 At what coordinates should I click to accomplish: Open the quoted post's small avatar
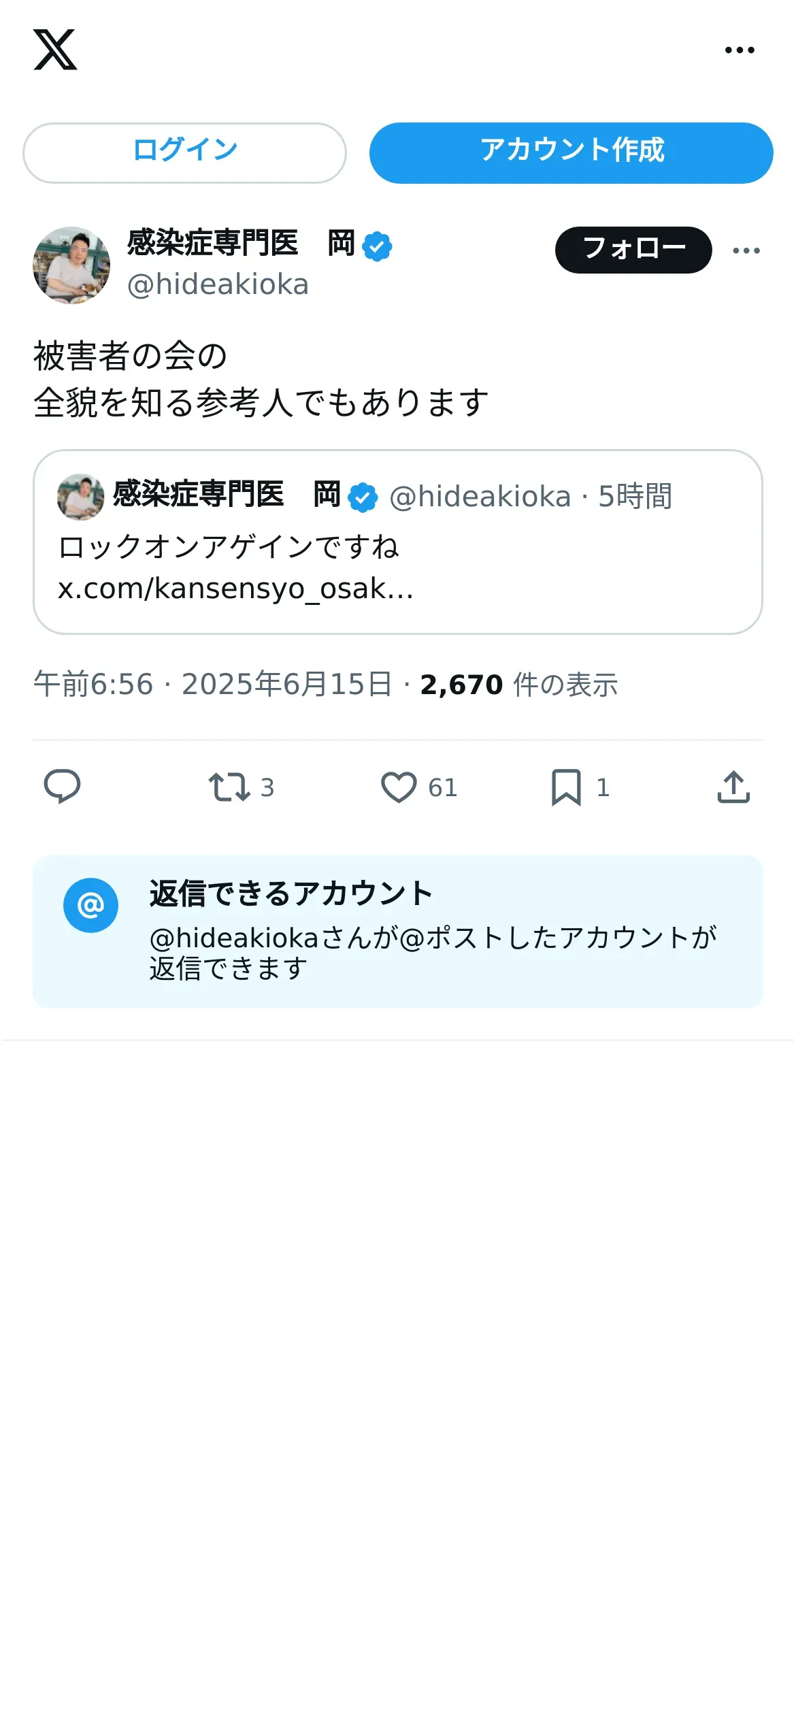pyautogui.click(x=80, y=497)
